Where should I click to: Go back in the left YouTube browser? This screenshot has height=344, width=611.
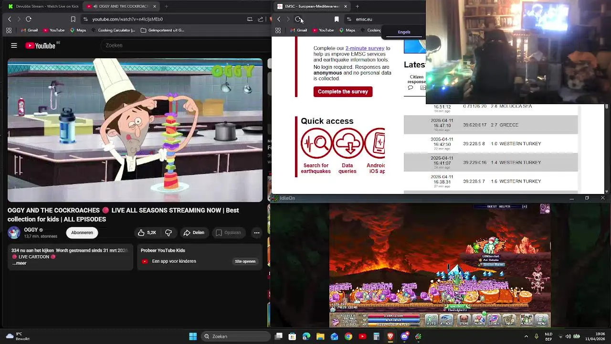(x=10, y=19)
